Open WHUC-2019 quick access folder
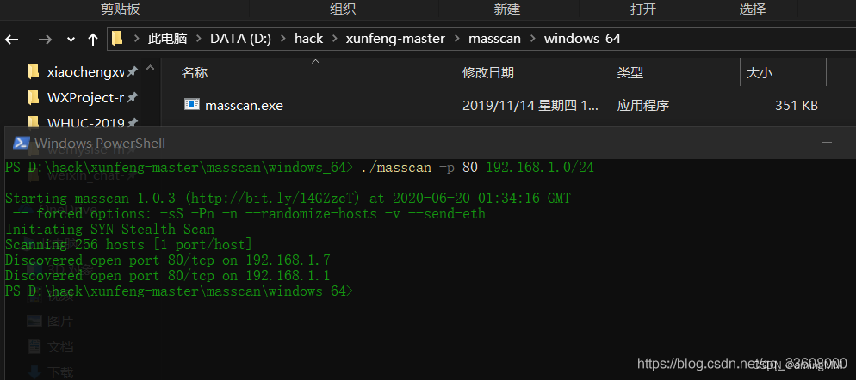 click(x=86, y=123)
